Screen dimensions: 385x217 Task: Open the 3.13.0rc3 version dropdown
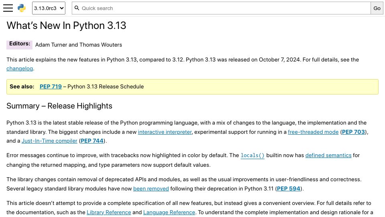point(49,8)
